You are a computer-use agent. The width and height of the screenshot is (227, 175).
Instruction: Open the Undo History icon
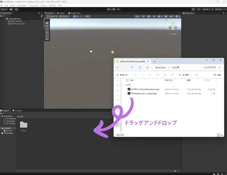193,9
